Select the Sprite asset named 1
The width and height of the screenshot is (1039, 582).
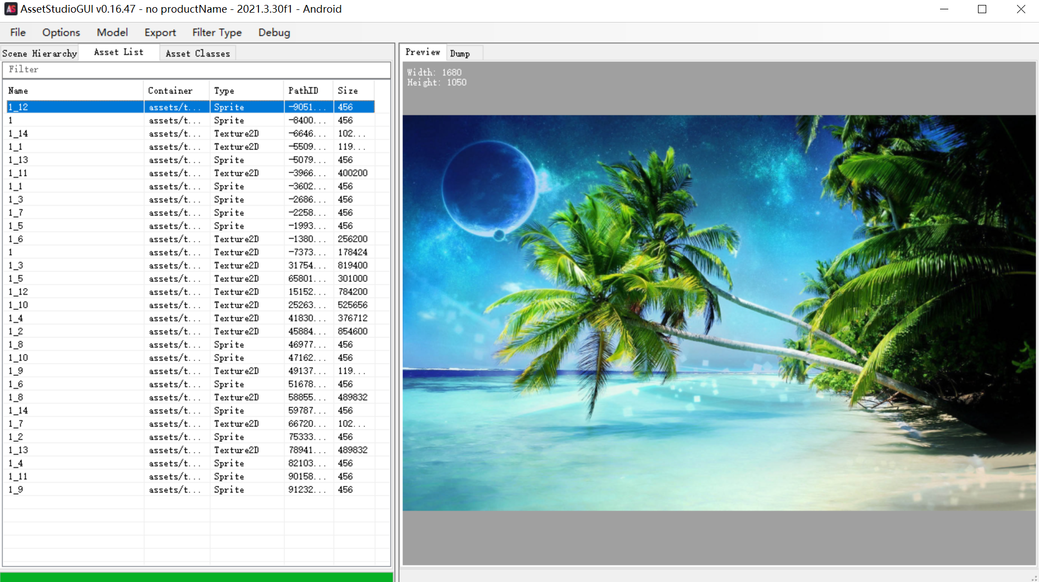pos(190,120)
